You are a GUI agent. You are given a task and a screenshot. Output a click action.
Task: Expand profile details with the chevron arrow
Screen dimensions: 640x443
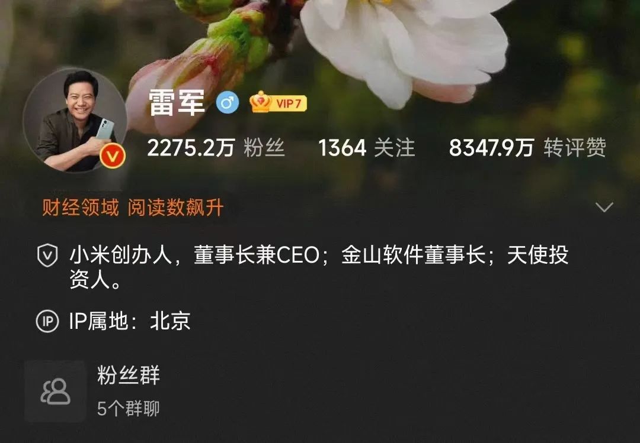click(x=604, y=207)
